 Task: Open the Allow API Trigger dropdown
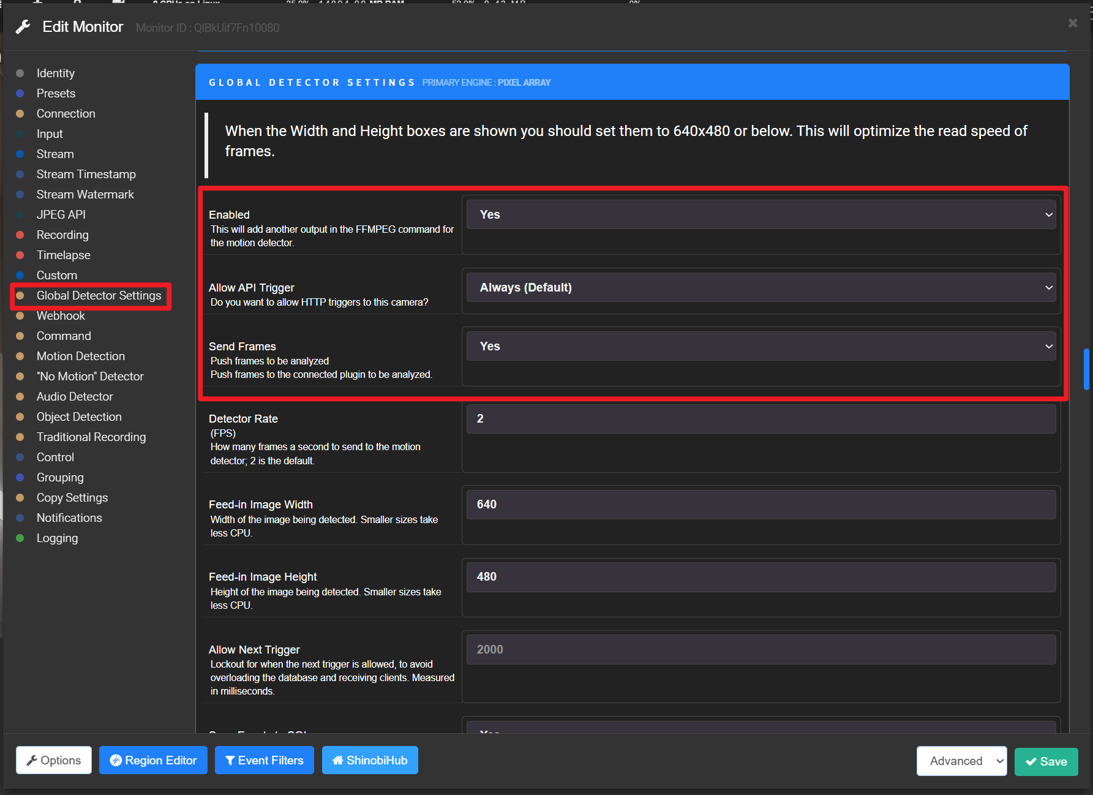pos(761,287)
